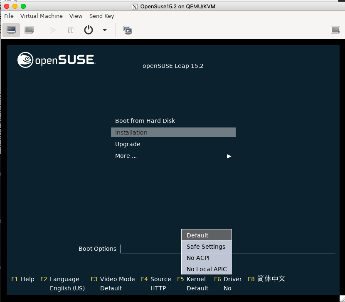The height and width of the screenshot is (302, 345).
Task: Click the X11 icon in title bar
Action: (135, 7)
